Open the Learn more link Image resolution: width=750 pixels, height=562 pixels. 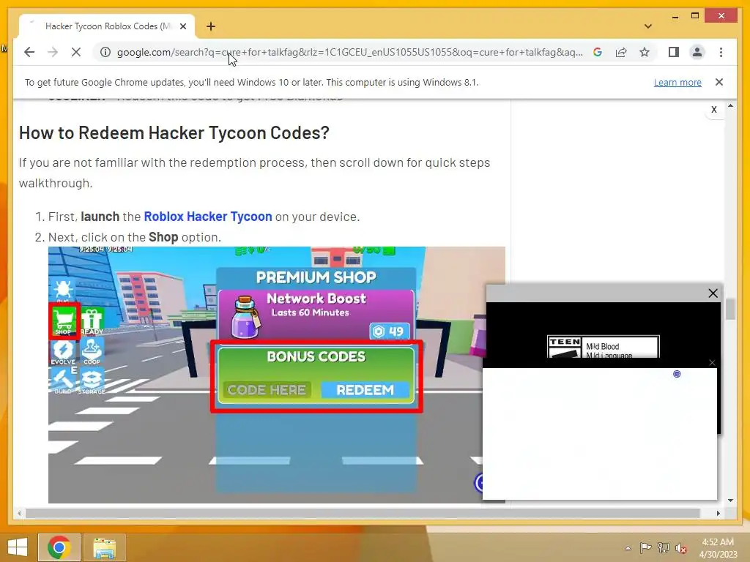pyautogui.click(x=677, y=82)
